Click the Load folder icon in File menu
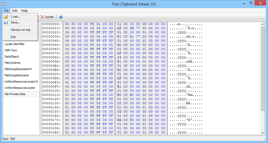The height and width of the screenshot is (143, 268). (6, 17)
